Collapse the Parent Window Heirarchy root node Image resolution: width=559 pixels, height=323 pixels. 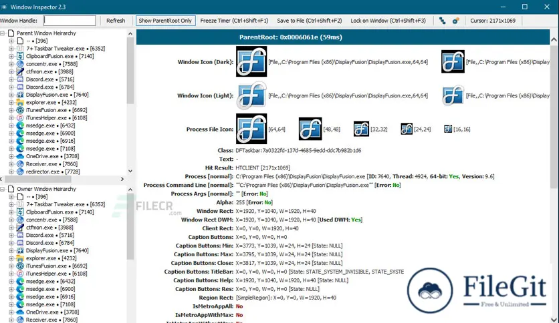(2, 33)
